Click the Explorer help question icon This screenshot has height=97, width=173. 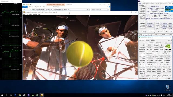pyautogui.click(x=109, y=7)
